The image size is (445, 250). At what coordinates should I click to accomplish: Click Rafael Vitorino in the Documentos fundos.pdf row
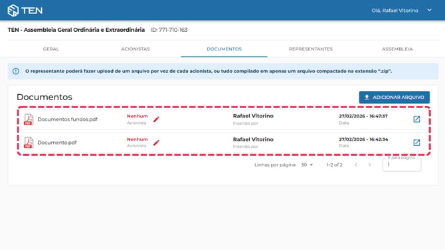tap(253, 116)
